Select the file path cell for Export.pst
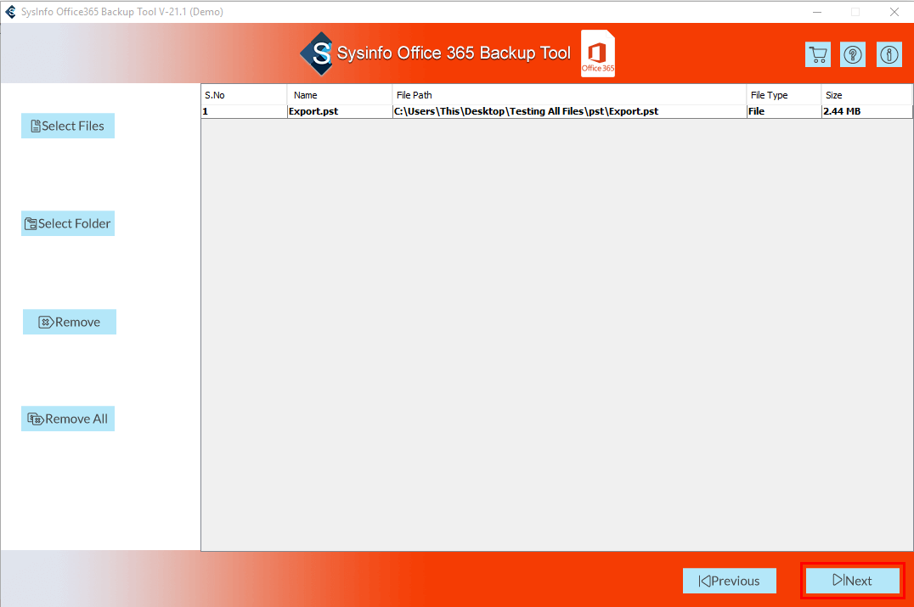The height and width of the screenshot is (607, 914). pyautogui.click(x=569, y=111)
